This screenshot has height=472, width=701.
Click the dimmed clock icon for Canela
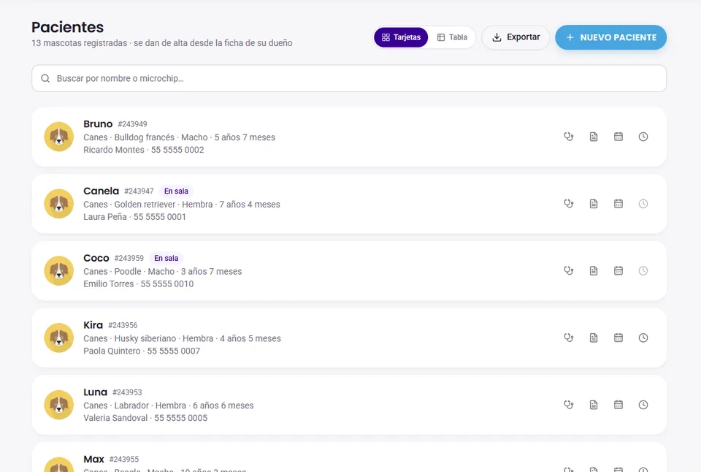click(x=643, y=204)
